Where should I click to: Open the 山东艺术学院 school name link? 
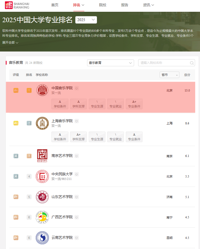pyautogui.click(x=62, y=197)
